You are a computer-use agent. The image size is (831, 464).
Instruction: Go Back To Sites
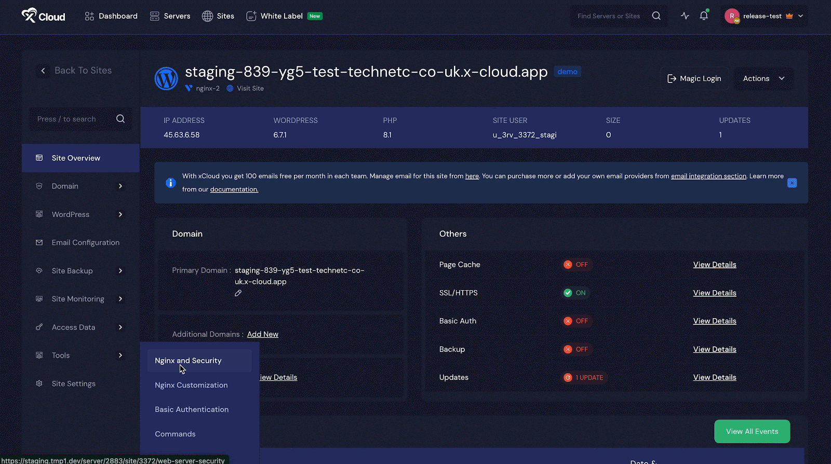(x=83, y=71)
